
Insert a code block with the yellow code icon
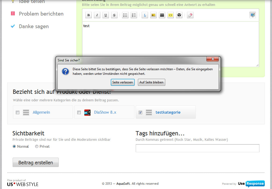click(170, 15)
